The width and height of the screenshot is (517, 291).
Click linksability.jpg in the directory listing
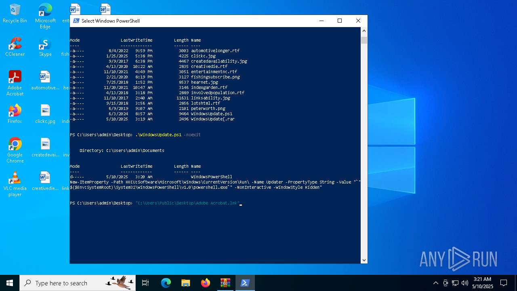(210, 98)
